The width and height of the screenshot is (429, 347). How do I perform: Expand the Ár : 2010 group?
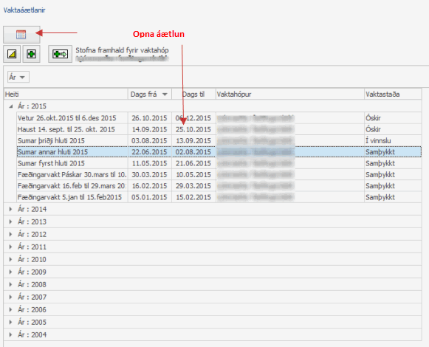10,259
